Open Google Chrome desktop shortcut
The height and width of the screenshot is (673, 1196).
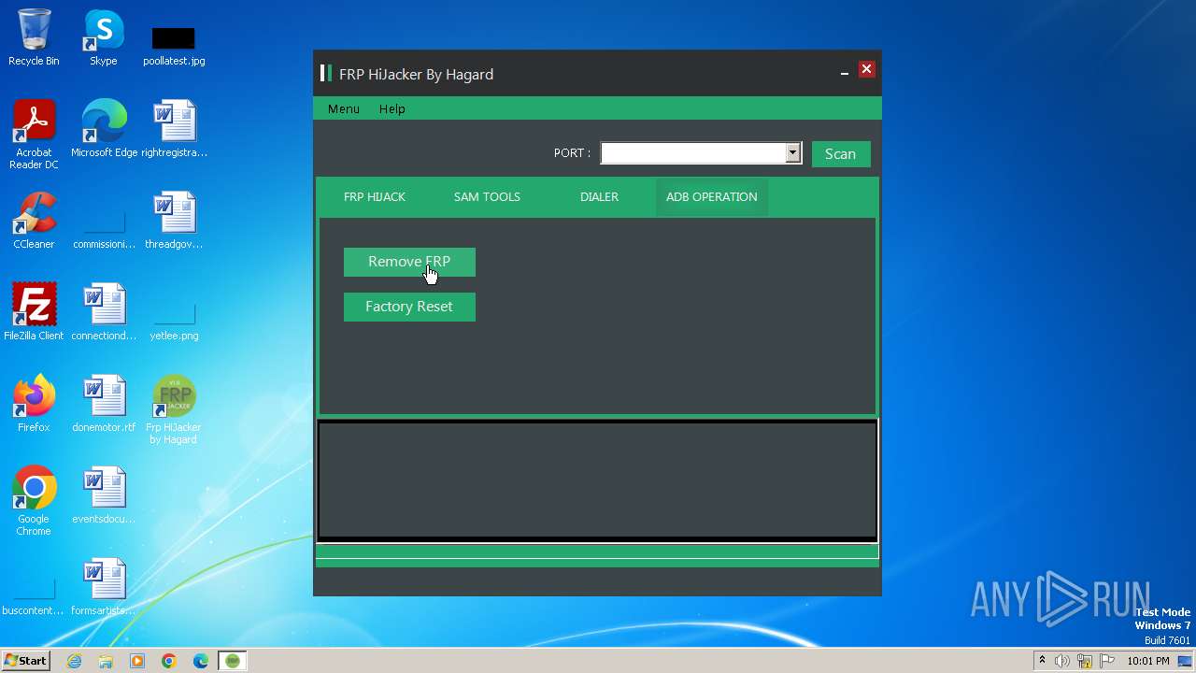[34, 502]
